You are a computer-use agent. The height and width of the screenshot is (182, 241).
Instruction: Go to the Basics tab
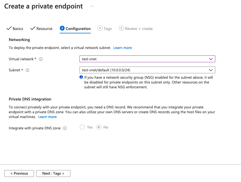pos(15,29)
